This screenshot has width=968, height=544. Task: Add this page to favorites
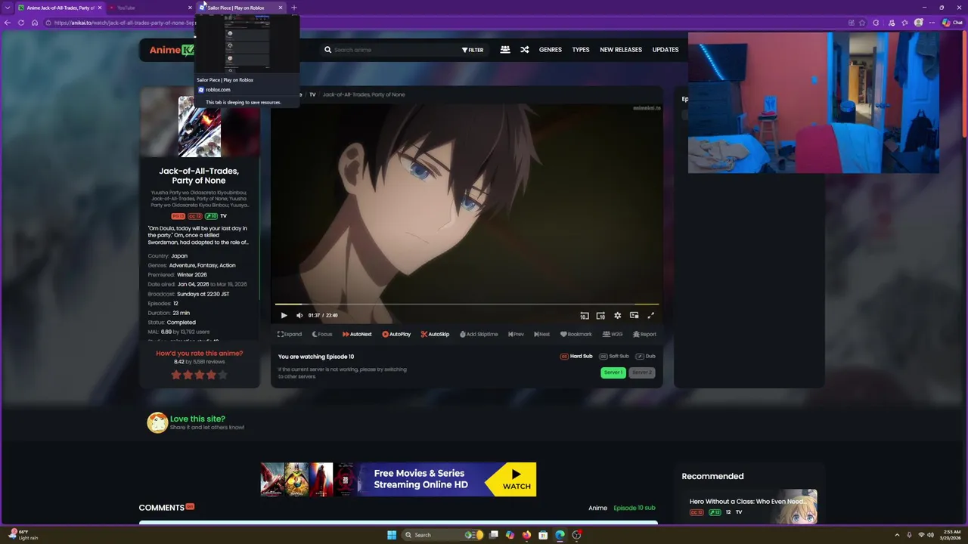[x=862, y=23]
